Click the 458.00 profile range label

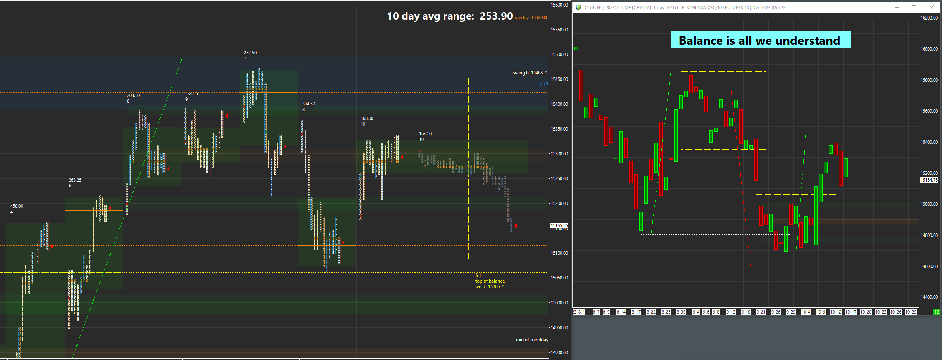(17, 206)
